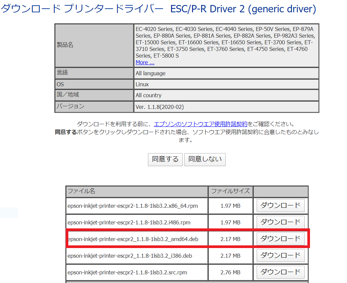This screenshot has width=347, height=283.
Task: Select file name epson-inkjet-printer-escpr2-1.1.8-1lsb3.2.i486.rpm
Action: pyautogui.click(x=129, y=222)
